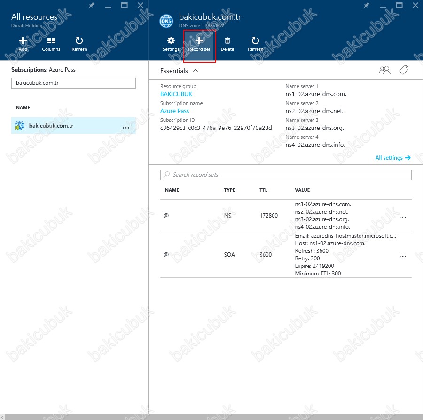The width and height of the screenshot is (423, 420).
Task: Select Name server 3 value ns3-02.azure-dns.org.
Action: point(315,128)
